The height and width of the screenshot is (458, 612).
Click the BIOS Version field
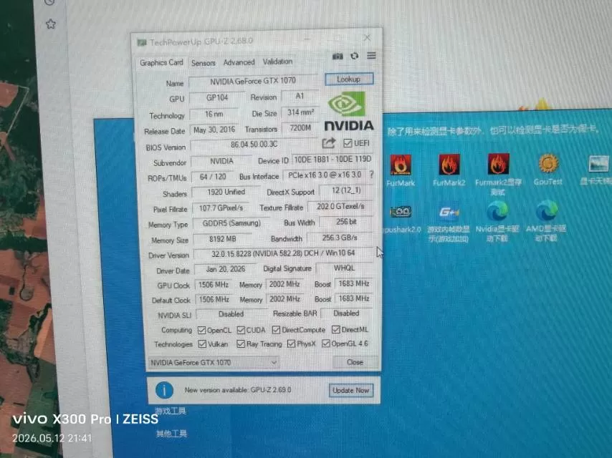click(x=254, y=145)
